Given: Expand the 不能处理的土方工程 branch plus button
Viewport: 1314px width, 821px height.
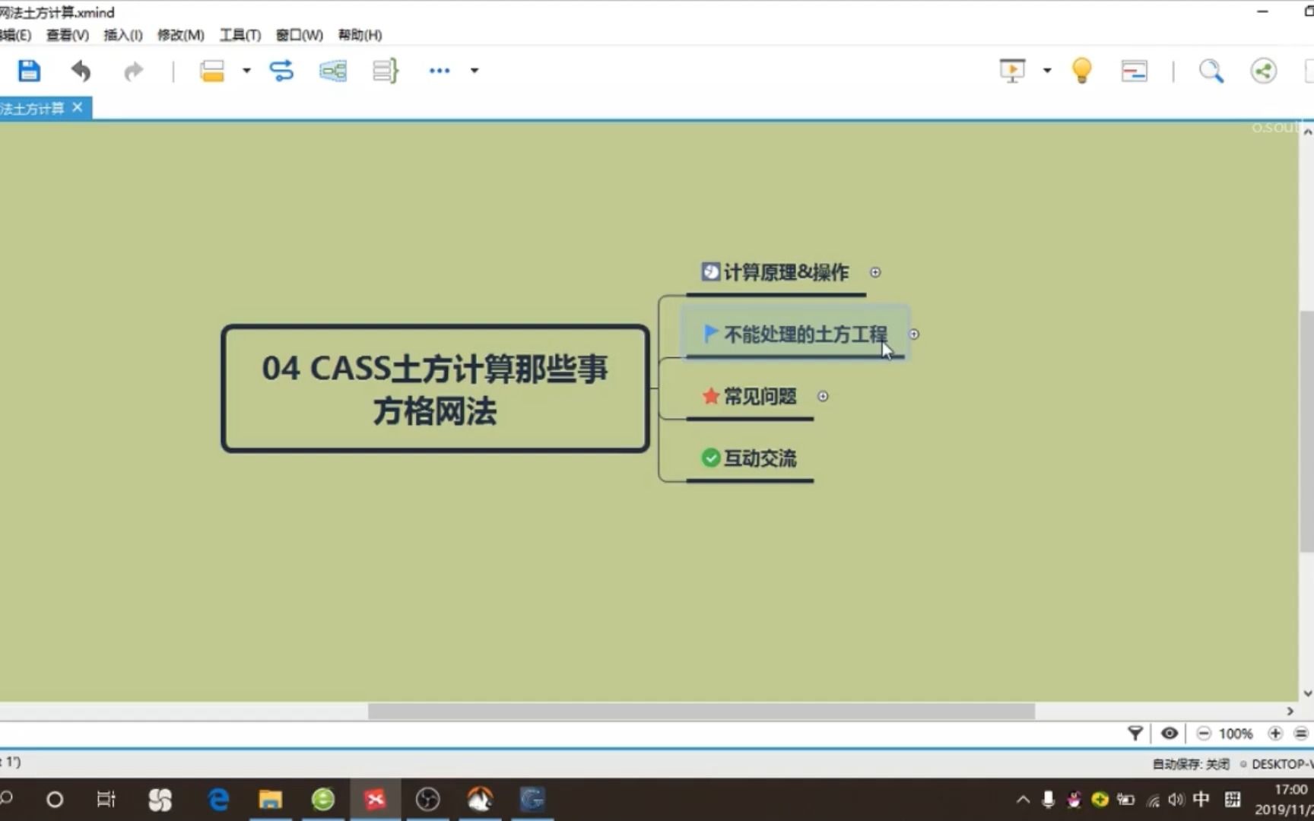Looking at the screenshot, I should point(914,334).
